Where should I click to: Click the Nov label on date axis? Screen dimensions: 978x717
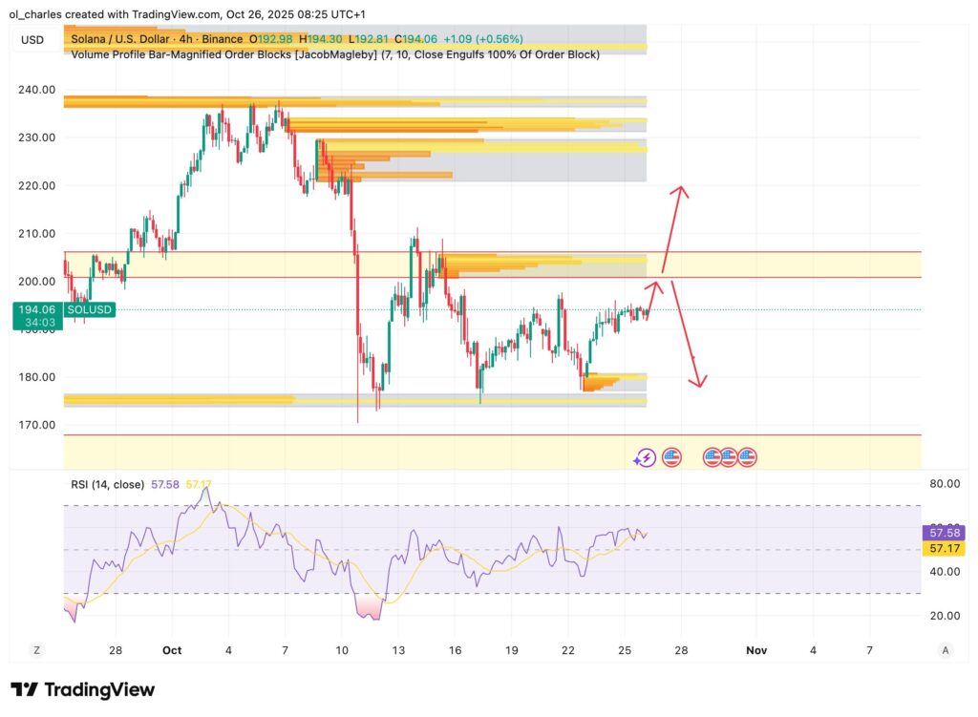pos(756,650)
